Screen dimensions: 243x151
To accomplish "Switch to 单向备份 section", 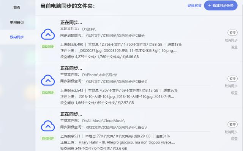I will coord(17,22).
